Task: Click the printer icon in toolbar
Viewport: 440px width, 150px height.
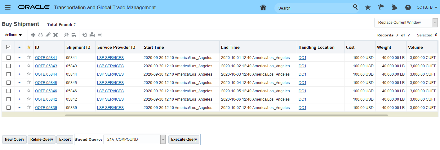Action: tap(92, 35)
